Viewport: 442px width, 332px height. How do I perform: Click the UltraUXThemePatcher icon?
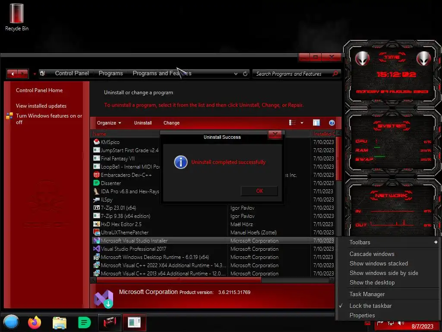click(x=96, y=232)
